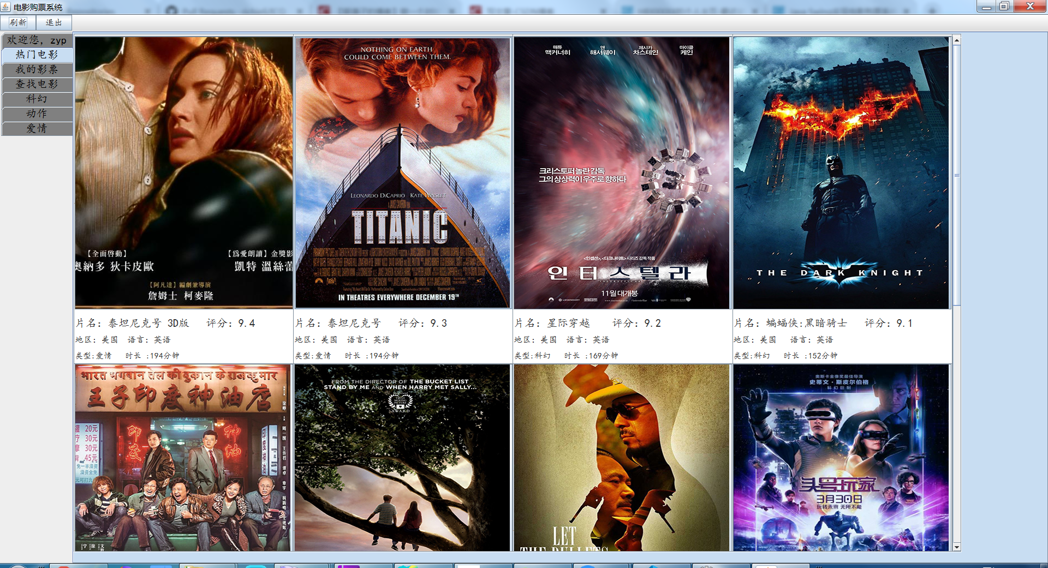Click the 欢迎您, zyp welcome label
The width and height of the screenshot is (1048, 568).
pyautogui.click(x=37, y=40)
